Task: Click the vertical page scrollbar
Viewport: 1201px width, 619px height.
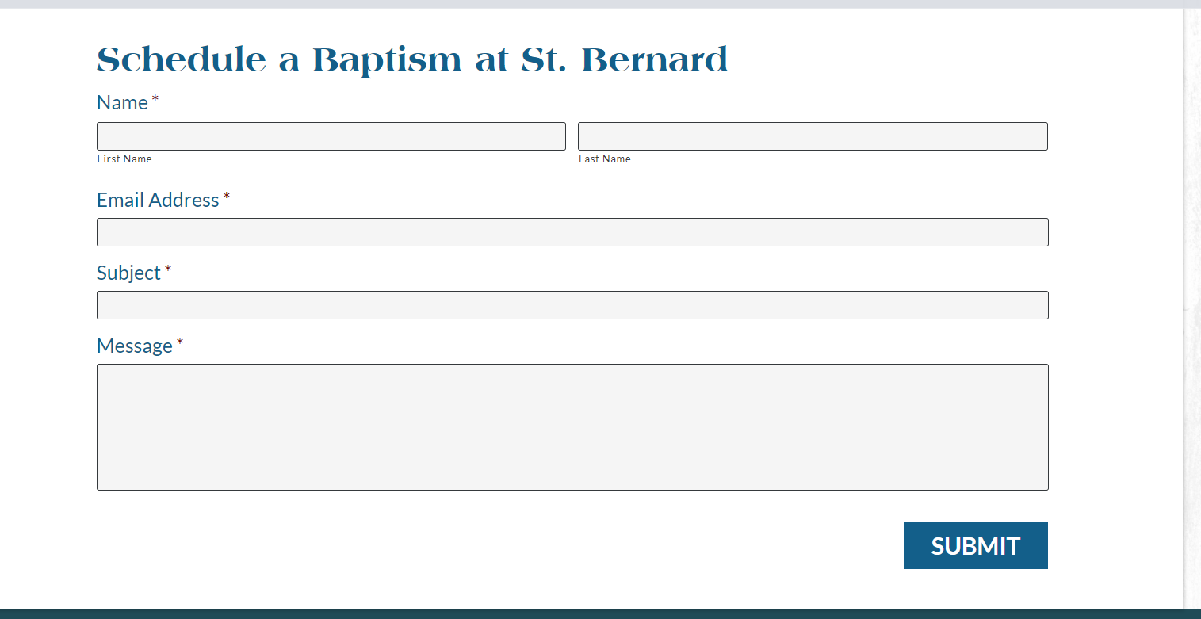Action: pyautogui.click(x=1191, y=309)
